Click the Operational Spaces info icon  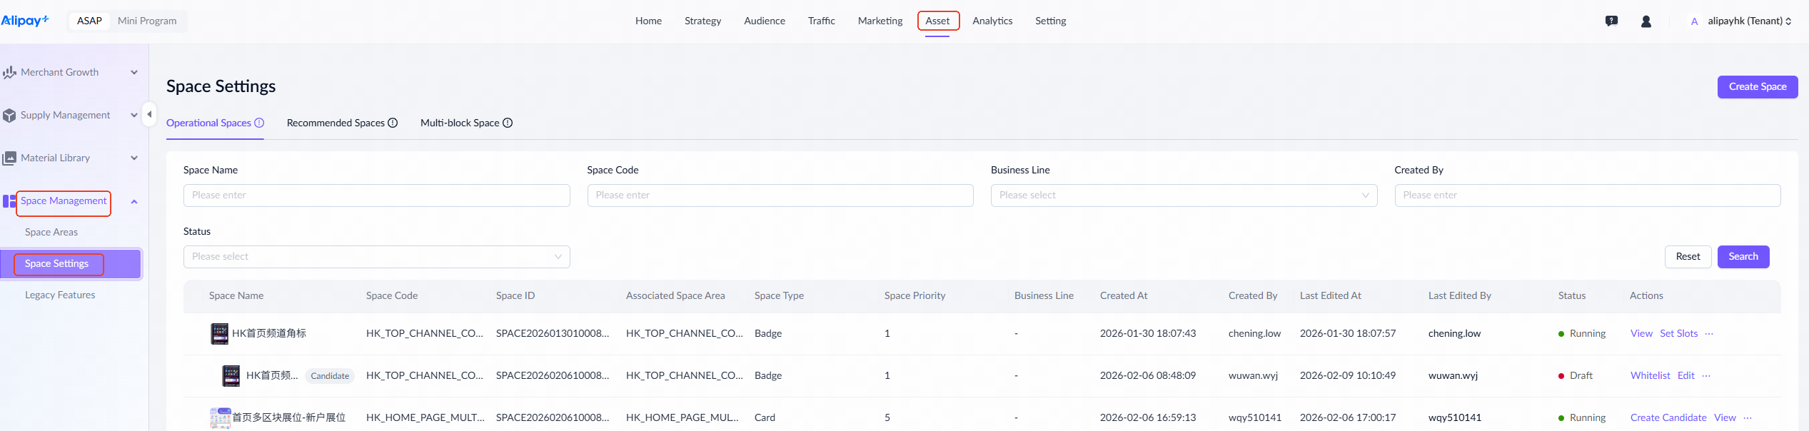(259, 123)
